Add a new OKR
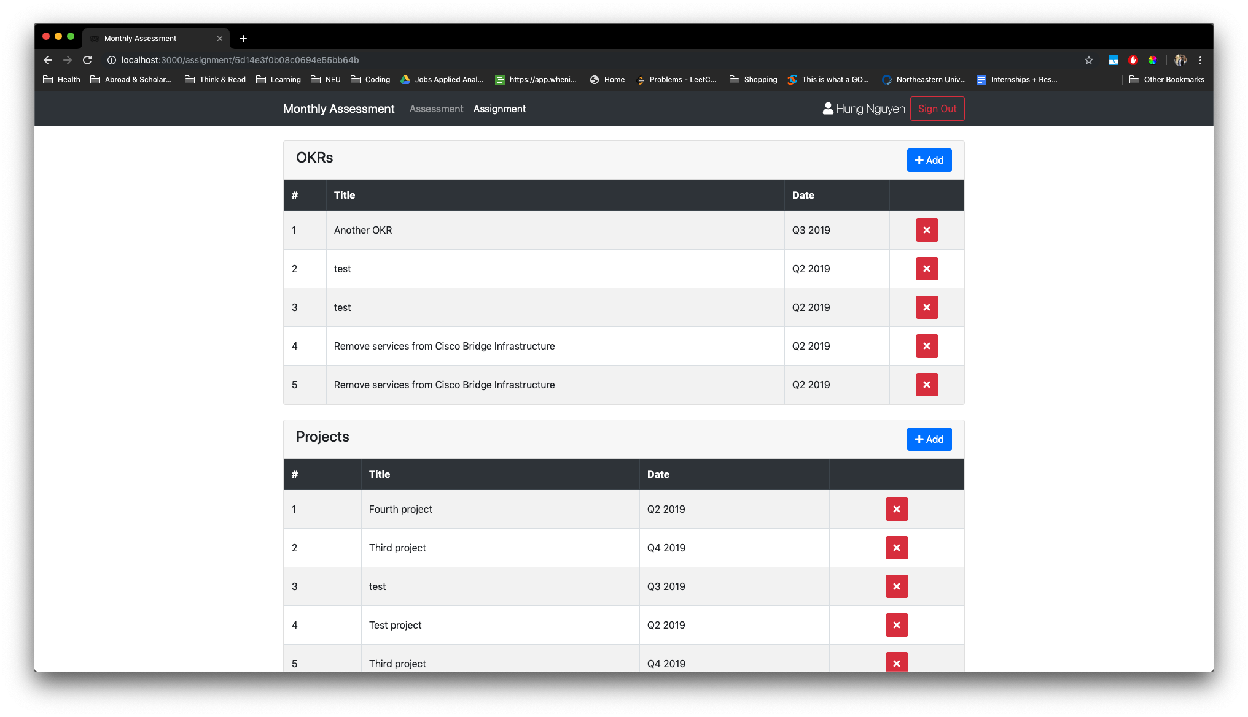 929,160
